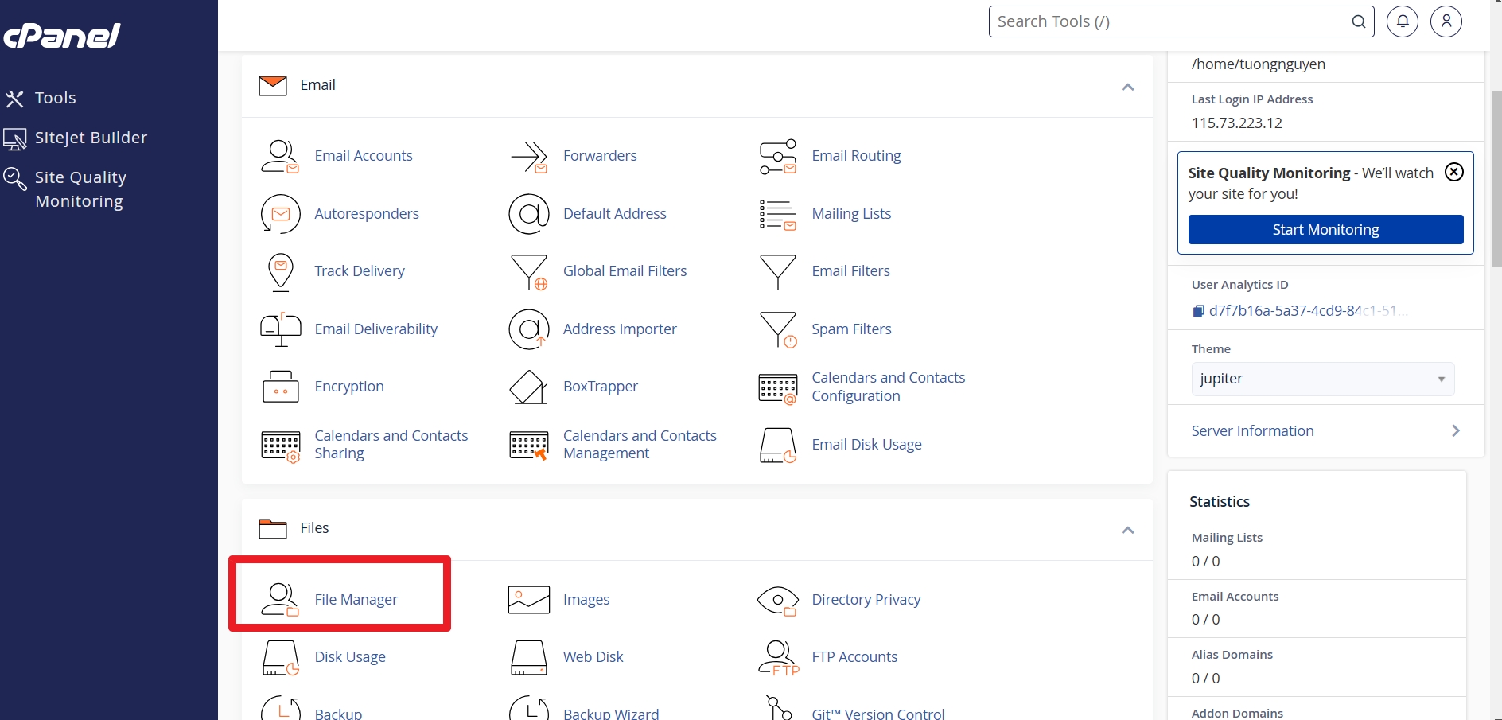Collapse the Files section chevron
1502x720 pixels.
point(1127,530)
